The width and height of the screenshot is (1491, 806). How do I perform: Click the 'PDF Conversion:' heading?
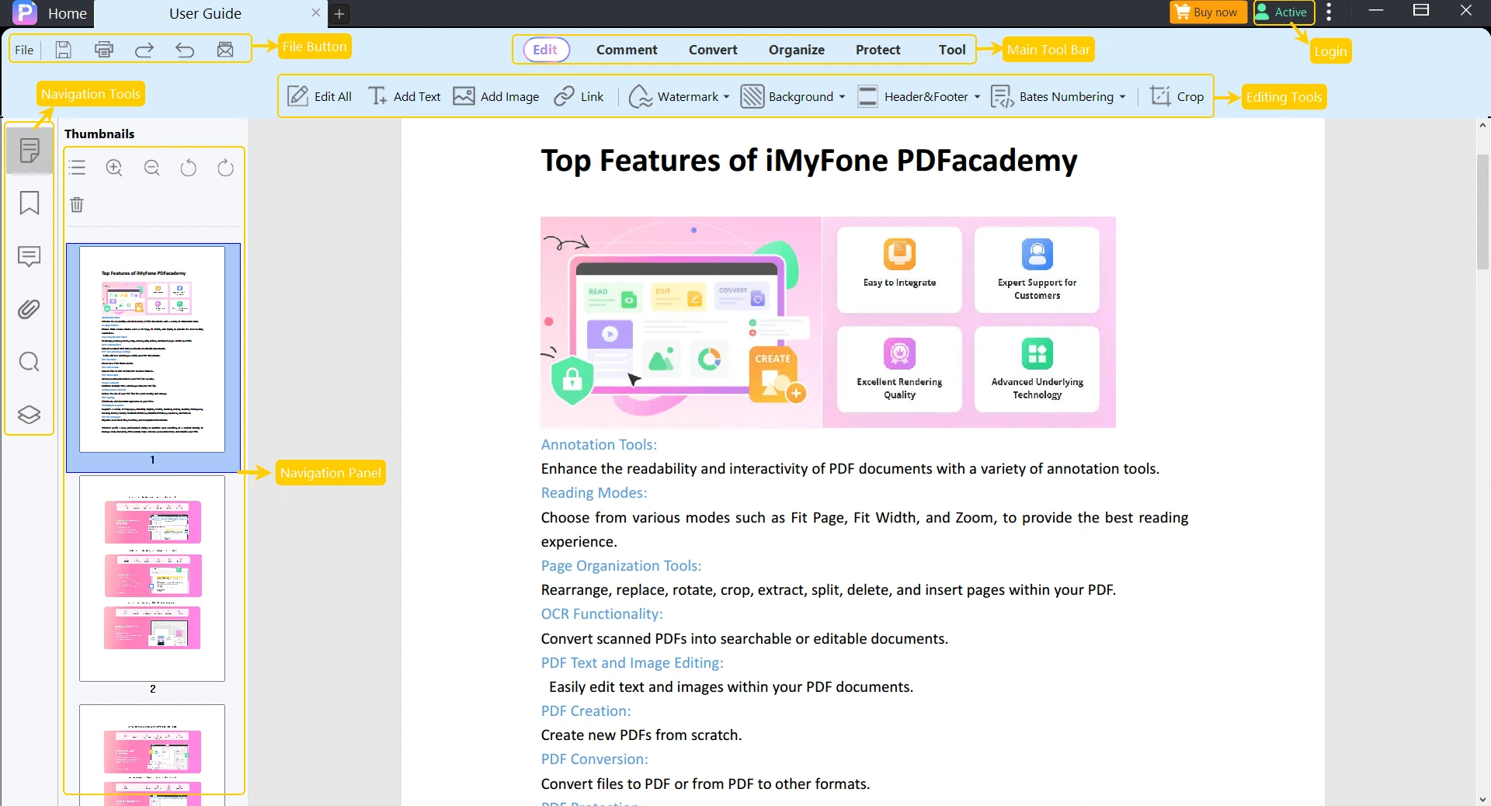(x=594, y=759)
